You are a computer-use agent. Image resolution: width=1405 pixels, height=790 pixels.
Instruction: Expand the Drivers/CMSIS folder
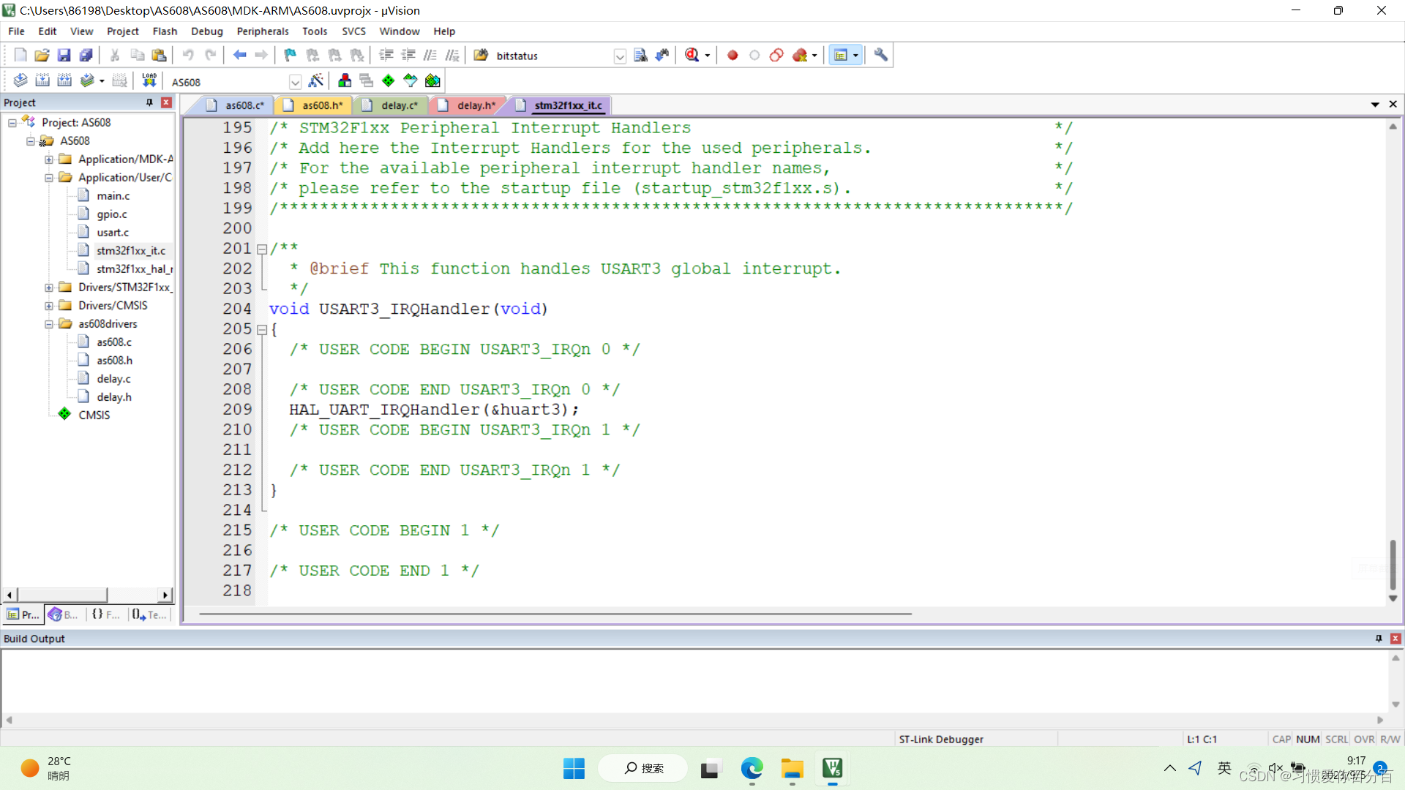click(x=48, y=306)
